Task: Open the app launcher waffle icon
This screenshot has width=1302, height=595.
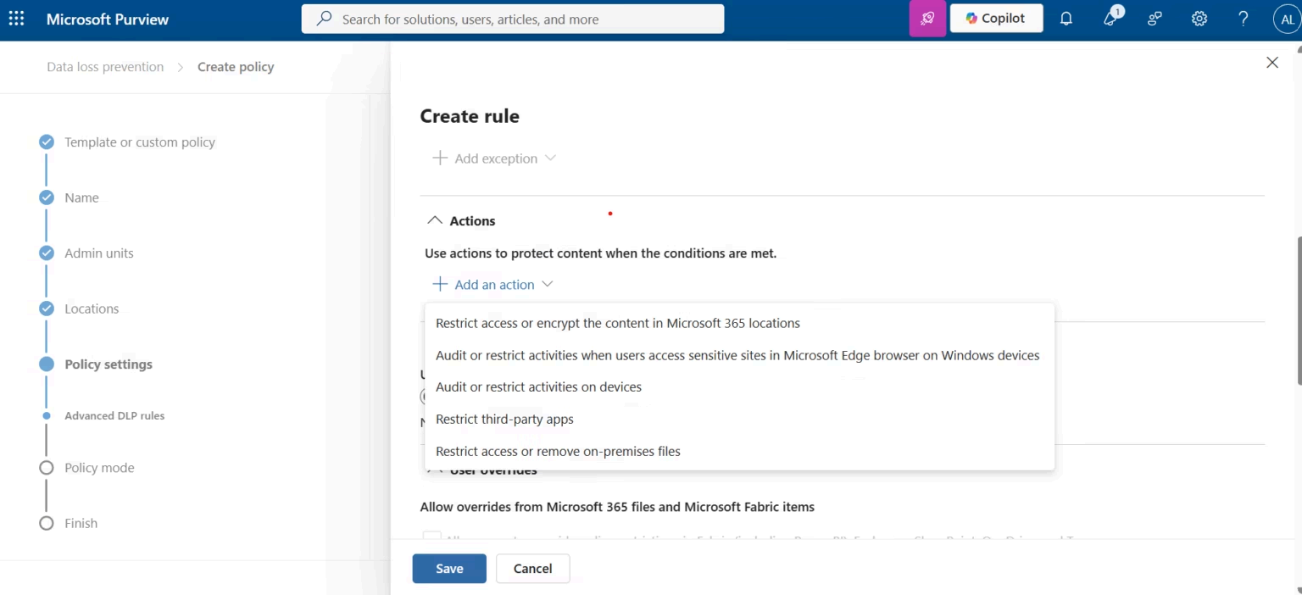Action: [16, 19]
